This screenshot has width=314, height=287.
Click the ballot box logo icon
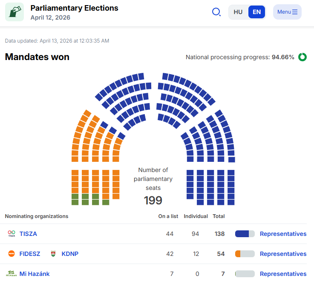coord(14,12)
